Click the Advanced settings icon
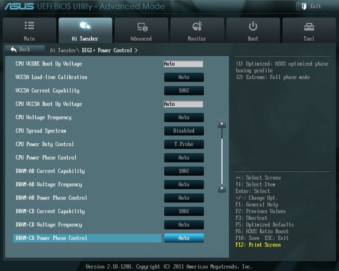Viewport: 339px width, 271px height. [x=141, y=24]
